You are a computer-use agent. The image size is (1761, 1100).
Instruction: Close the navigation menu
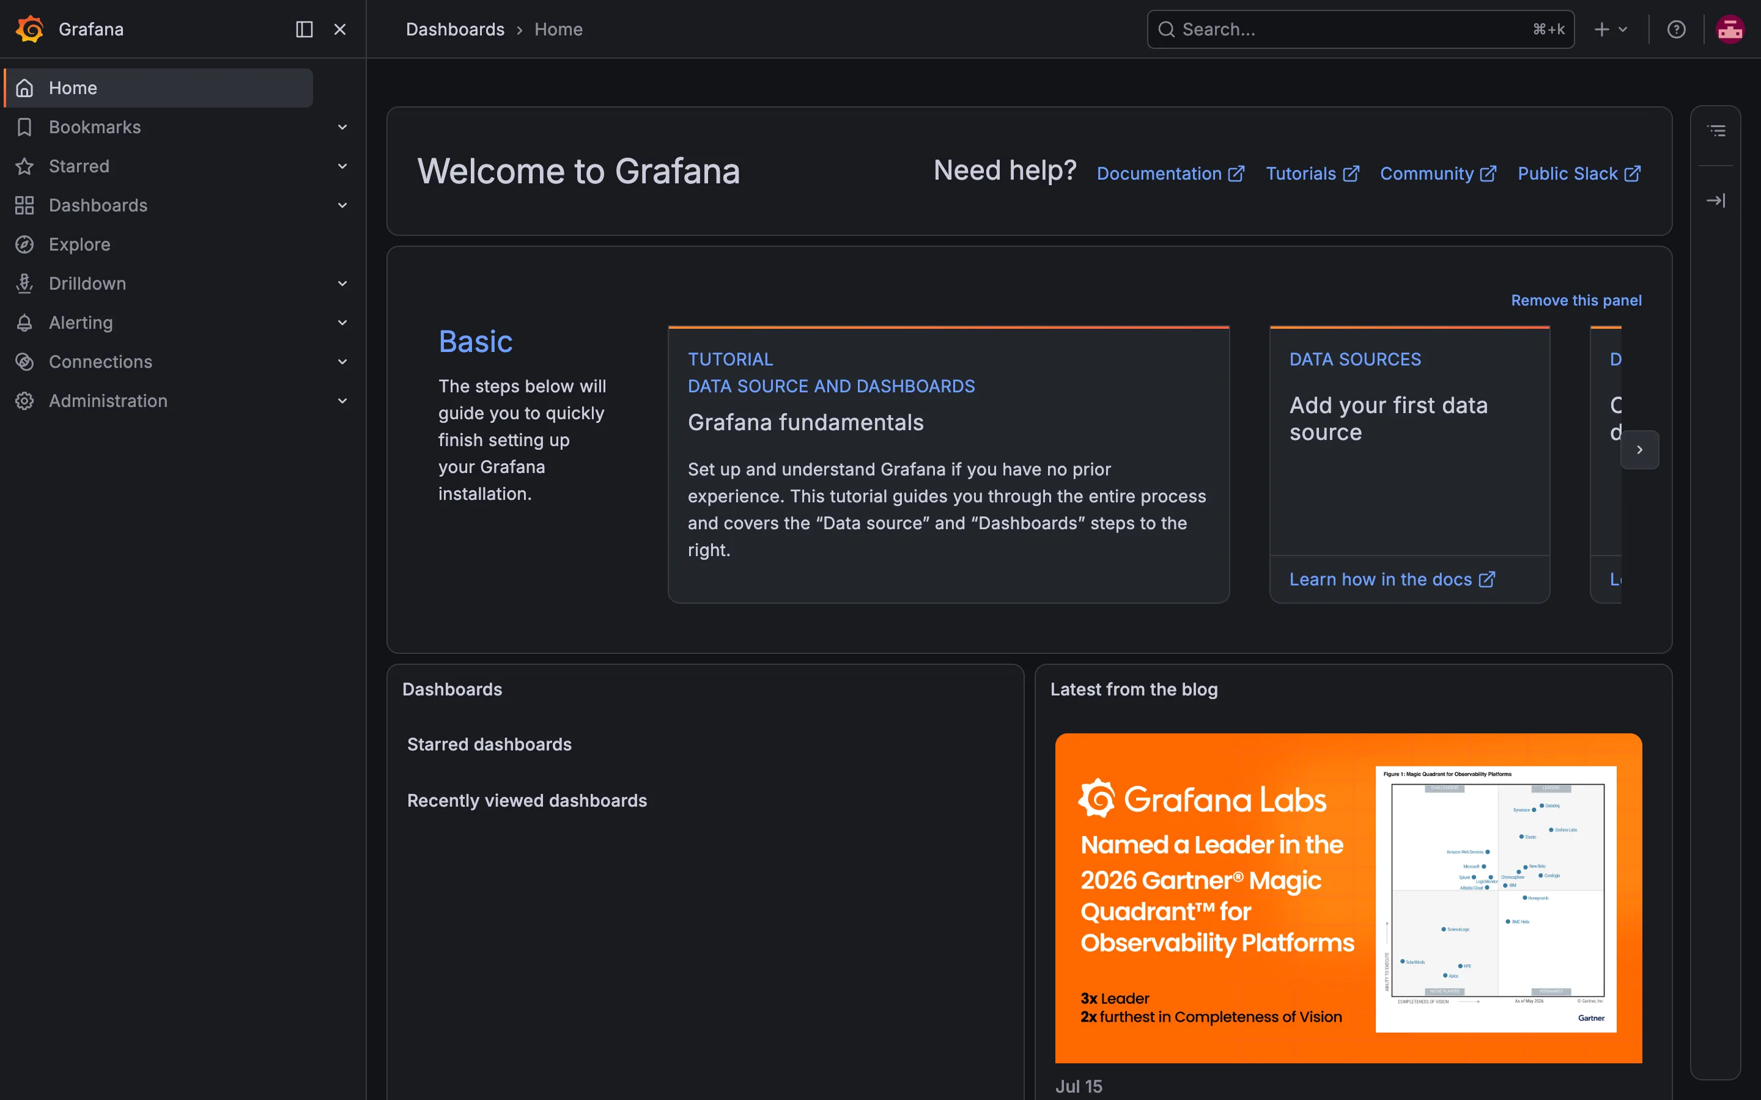click(x=340, y=29)
